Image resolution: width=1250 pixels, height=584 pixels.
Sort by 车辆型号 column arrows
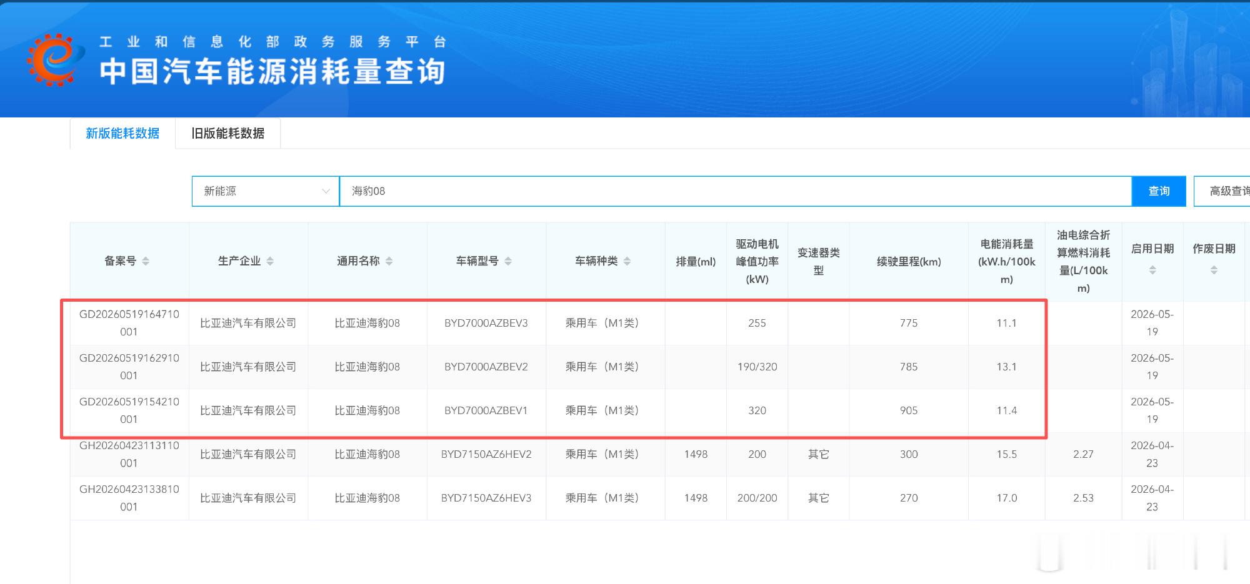508,261
